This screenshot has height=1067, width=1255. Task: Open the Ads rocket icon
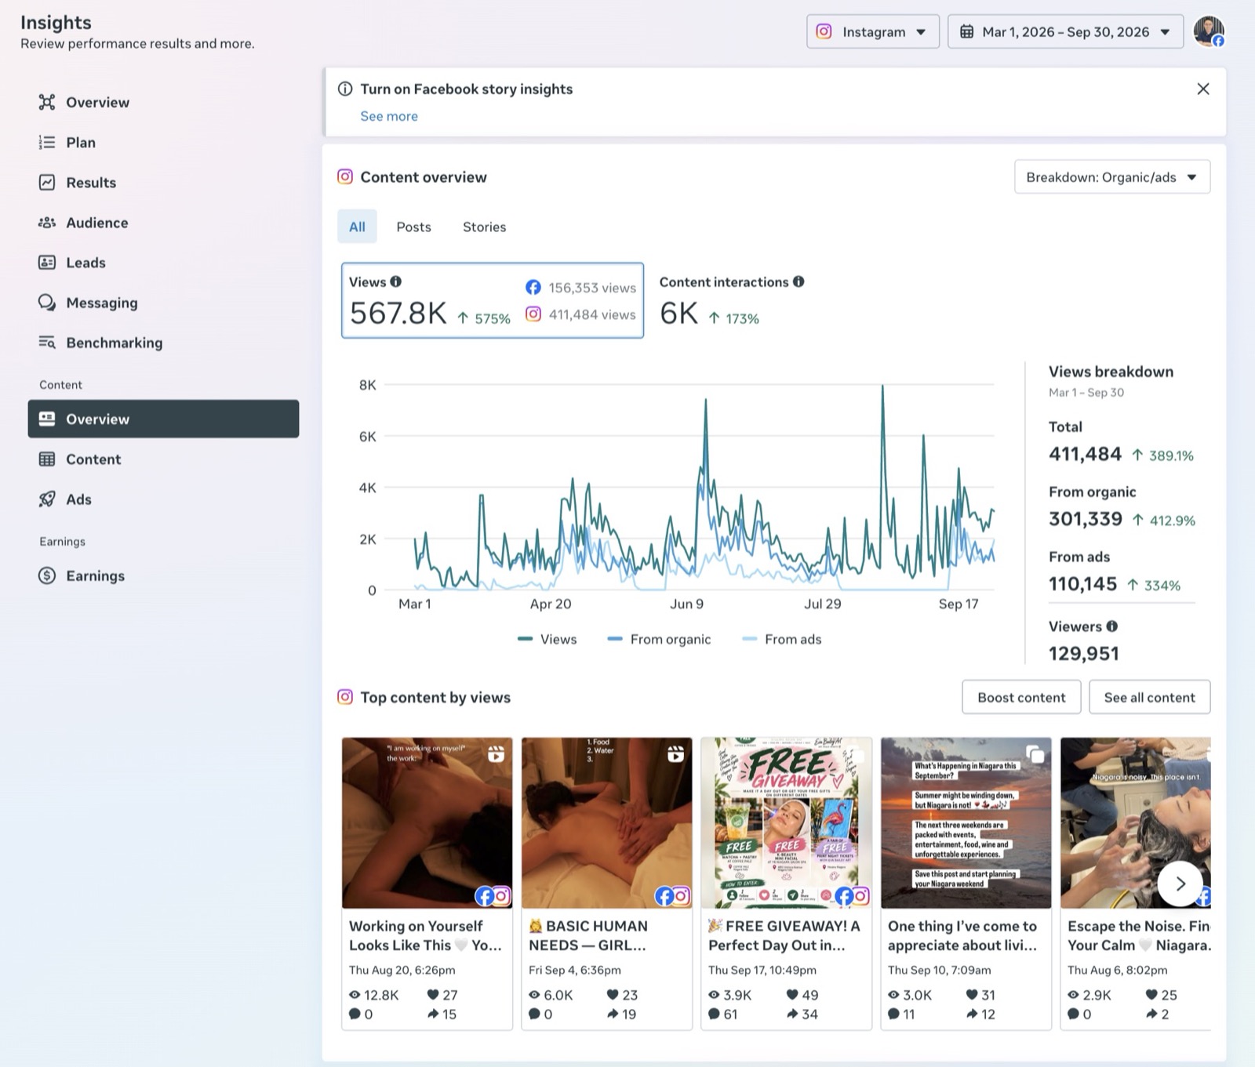pos(47,499)
